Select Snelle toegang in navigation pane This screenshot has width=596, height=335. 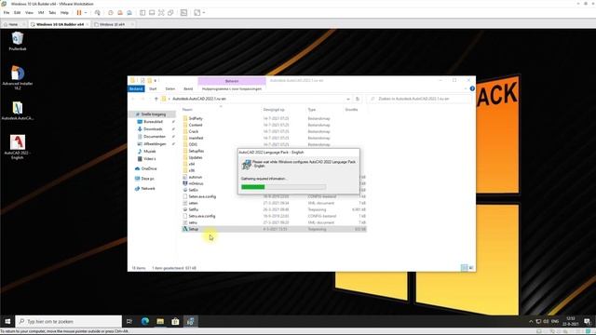[152, 114]
